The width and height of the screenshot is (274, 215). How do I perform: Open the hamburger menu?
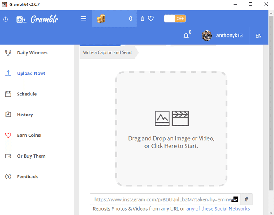83,18
